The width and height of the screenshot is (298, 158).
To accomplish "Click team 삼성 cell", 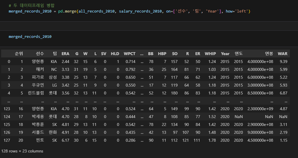I will tap(53, 77).
